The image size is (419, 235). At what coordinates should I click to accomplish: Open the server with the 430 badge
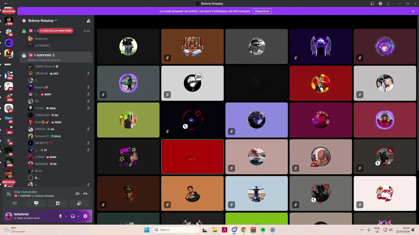[x=9, y=163]
